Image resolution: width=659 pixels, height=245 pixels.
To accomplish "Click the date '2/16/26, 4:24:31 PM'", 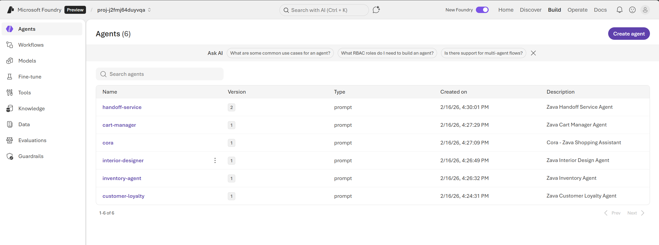I will [x=464, y=196].
